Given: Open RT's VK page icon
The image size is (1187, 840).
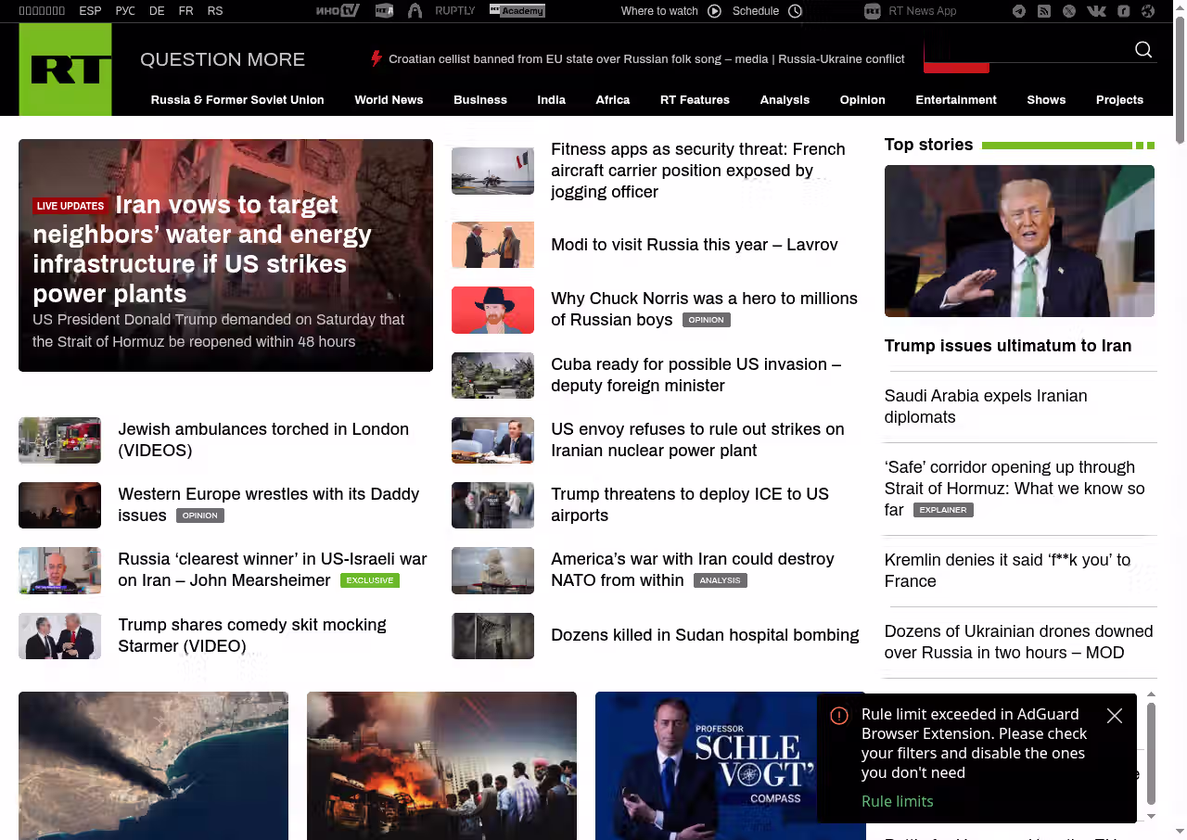Looking at the screenshot, I should 1096,11.
